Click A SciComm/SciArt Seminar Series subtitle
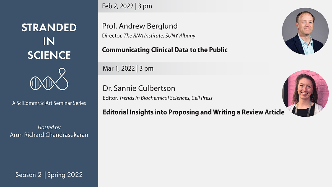The width and height of the screenshot is (332, 187). click(49, 103)
